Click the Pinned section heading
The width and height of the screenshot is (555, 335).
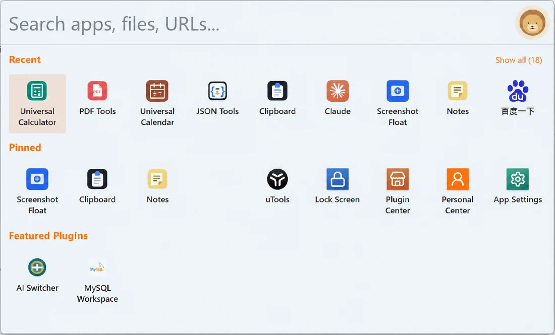25,148
